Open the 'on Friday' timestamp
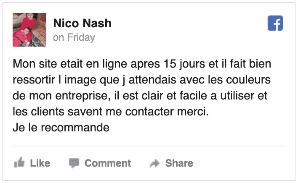This screenshot has height=183, width=298. [x=74, y=37]
